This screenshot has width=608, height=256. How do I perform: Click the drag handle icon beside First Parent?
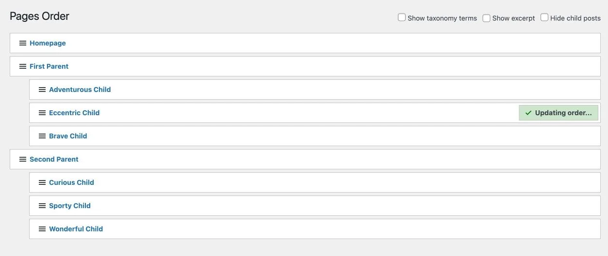22,66
